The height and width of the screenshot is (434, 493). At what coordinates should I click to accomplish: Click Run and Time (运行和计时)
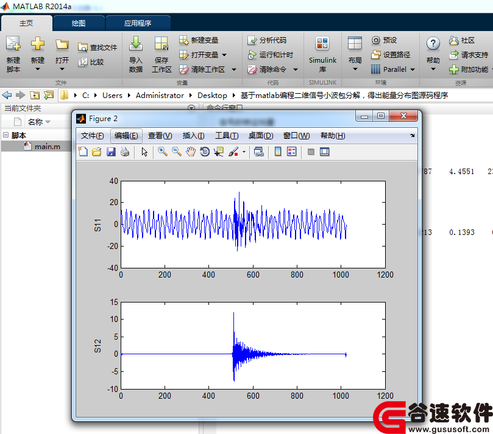pyautogui.click(x=270, y=55)
